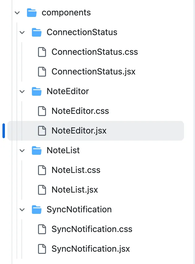Click the NoteEditor folder icon

[x=36, y=91]
